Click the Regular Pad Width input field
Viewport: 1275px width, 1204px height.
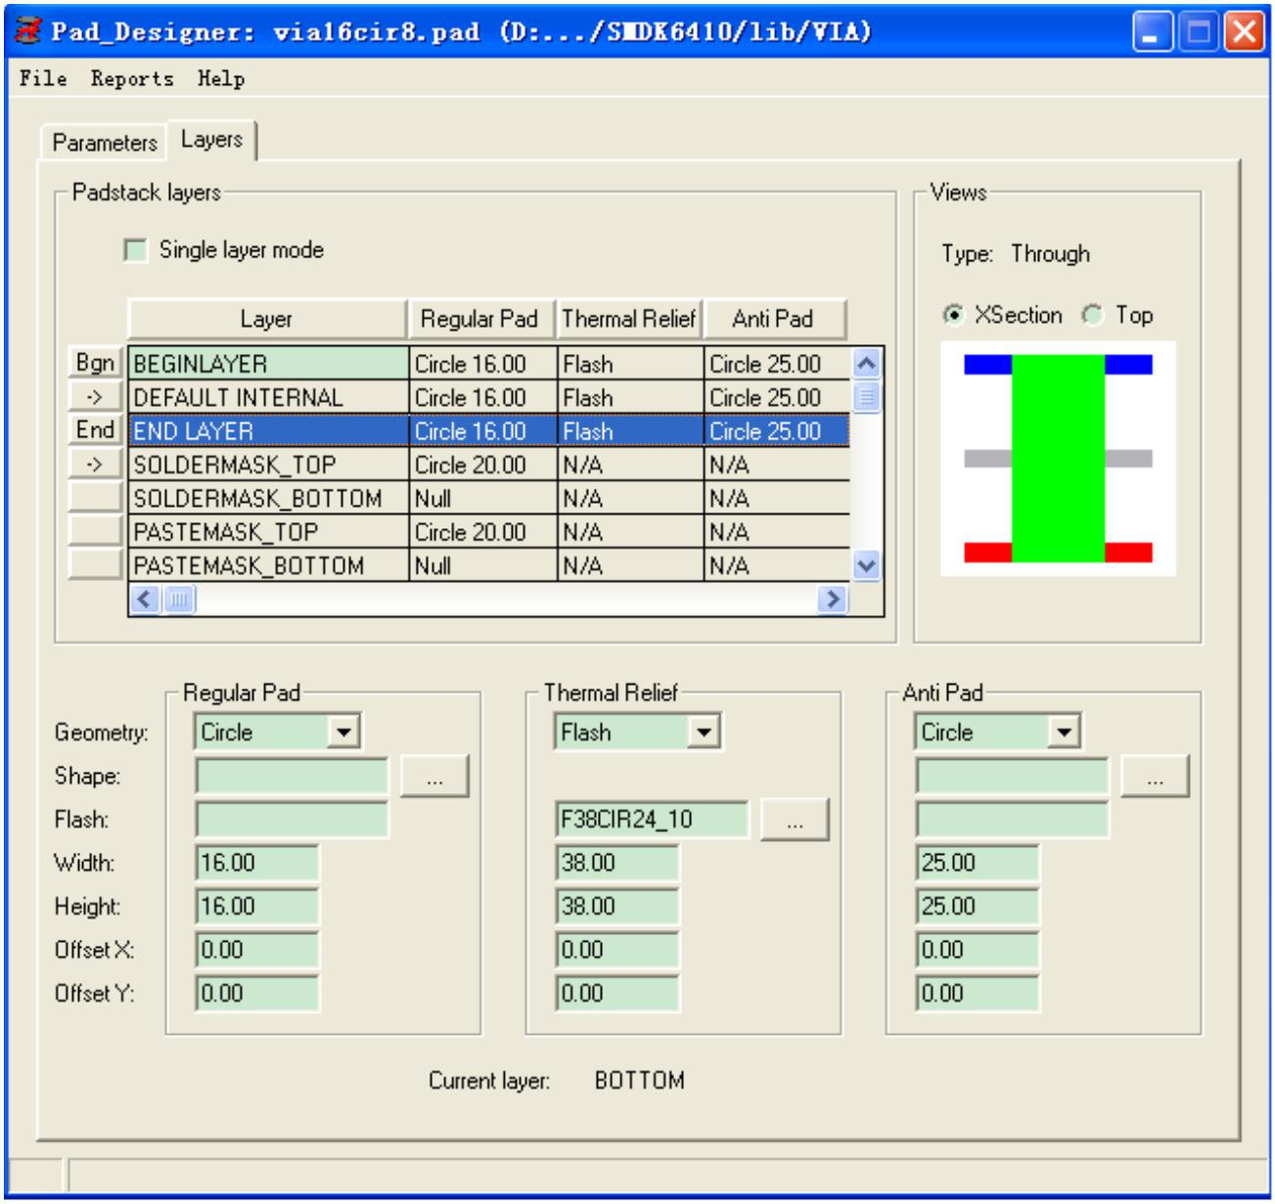[257, 863]
